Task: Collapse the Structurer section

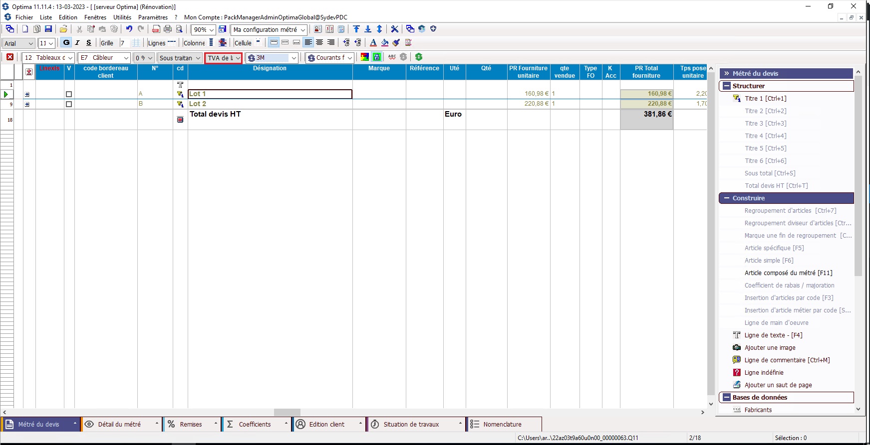Action: coord(727,86)
